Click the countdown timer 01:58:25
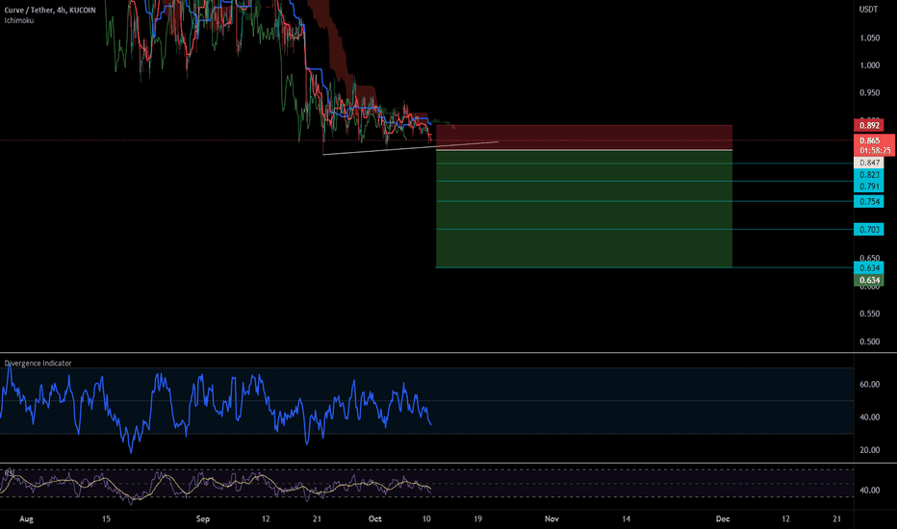 pyautogui.click(x=875, y=150)
